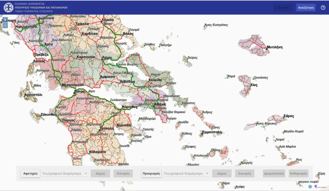
Task: Select the green marker at Ερμούπολη
Action: (x=202, y=134)
